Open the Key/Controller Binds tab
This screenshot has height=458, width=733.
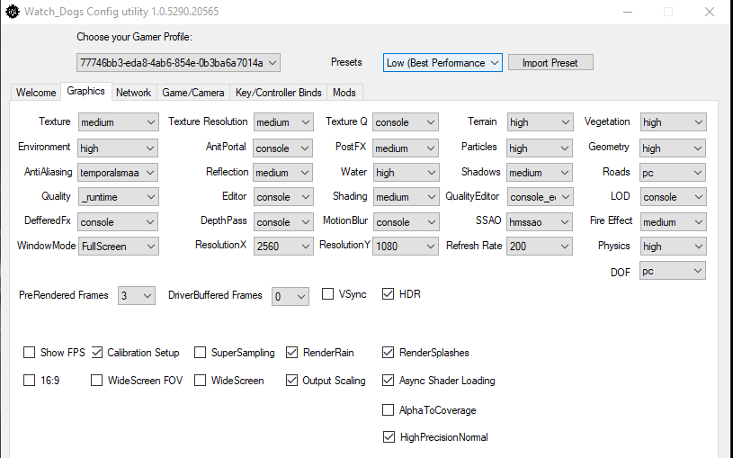(279, 93)
